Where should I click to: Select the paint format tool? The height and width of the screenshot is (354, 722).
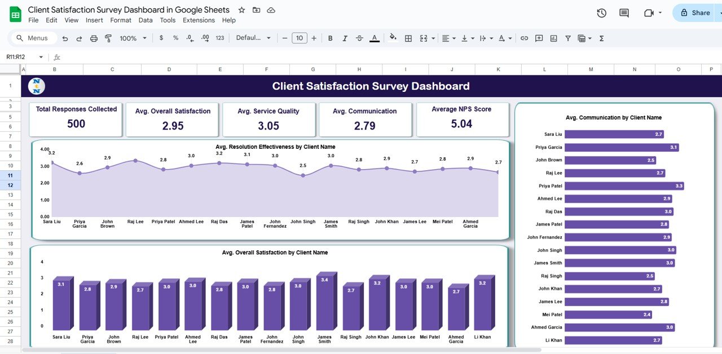pos(108,38)
